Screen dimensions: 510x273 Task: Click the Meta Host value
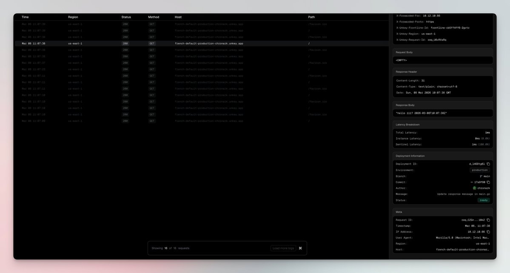click(463, 250)
